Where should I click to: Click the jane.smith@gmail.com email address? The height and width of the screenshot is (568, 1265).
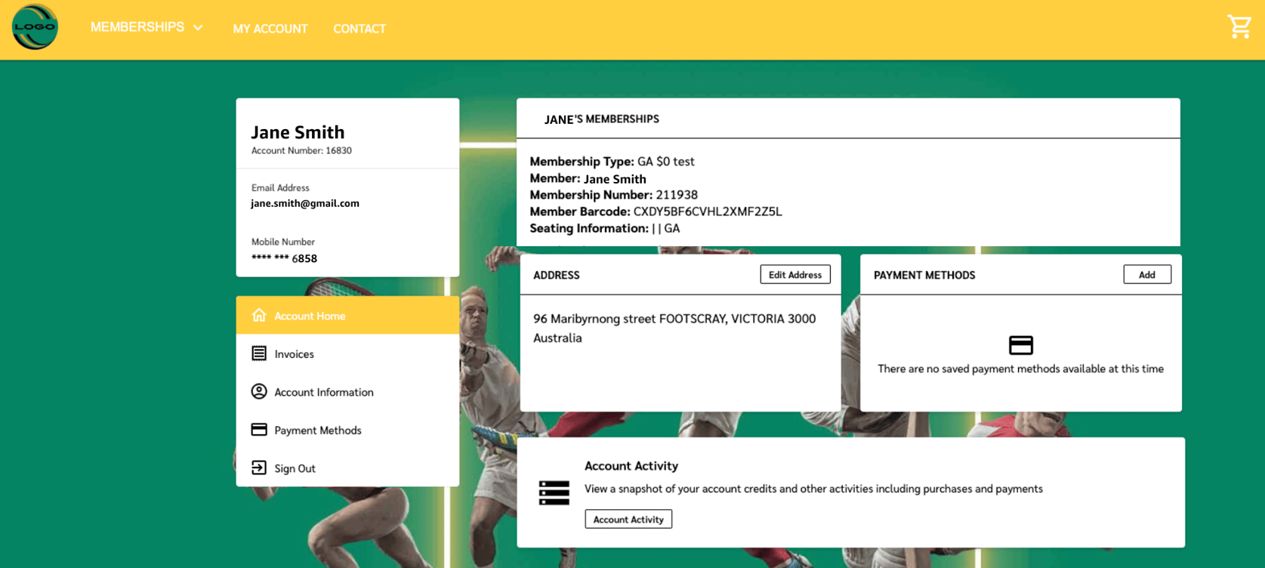[x=305, y=203]
